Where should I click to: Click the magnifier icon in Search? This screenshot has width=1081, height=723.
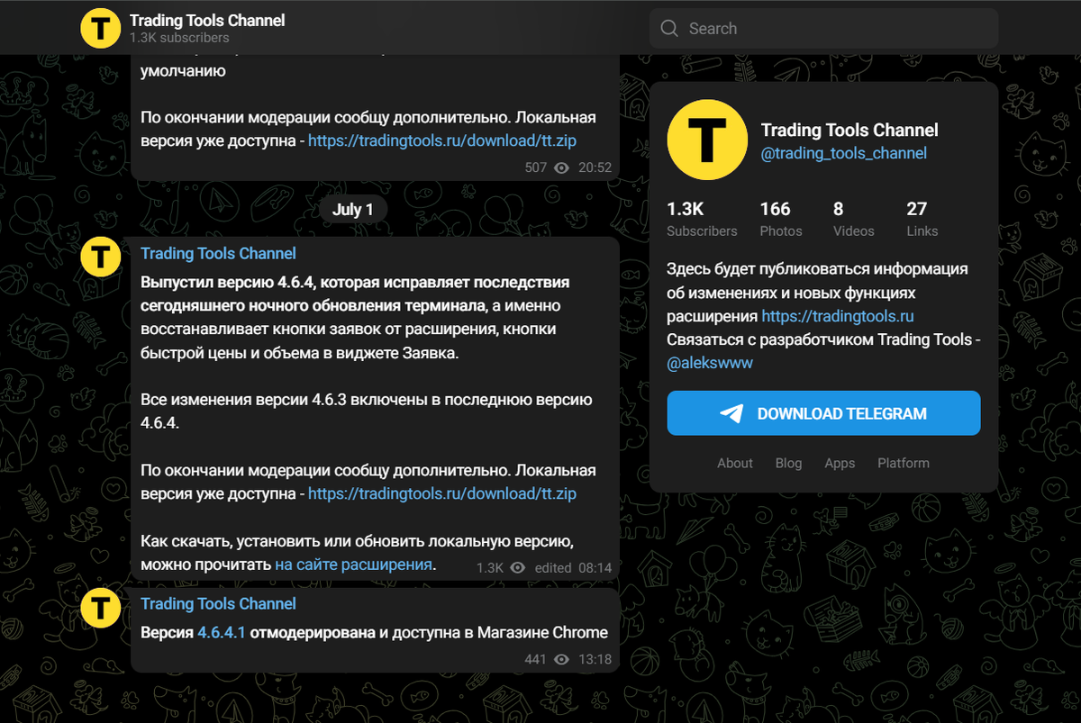coord(669,29)
